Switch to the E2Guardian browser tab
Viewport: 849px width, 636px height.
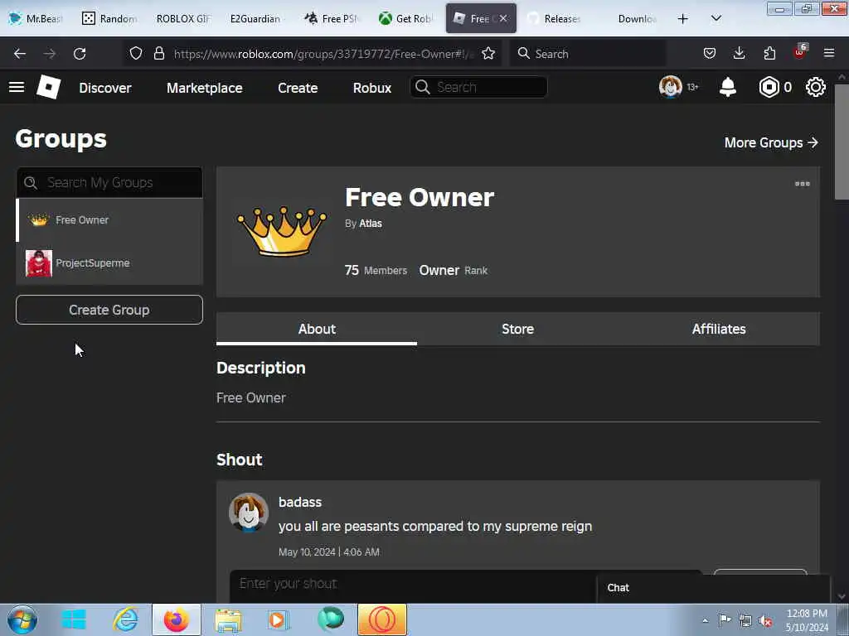tap(255, 18)
